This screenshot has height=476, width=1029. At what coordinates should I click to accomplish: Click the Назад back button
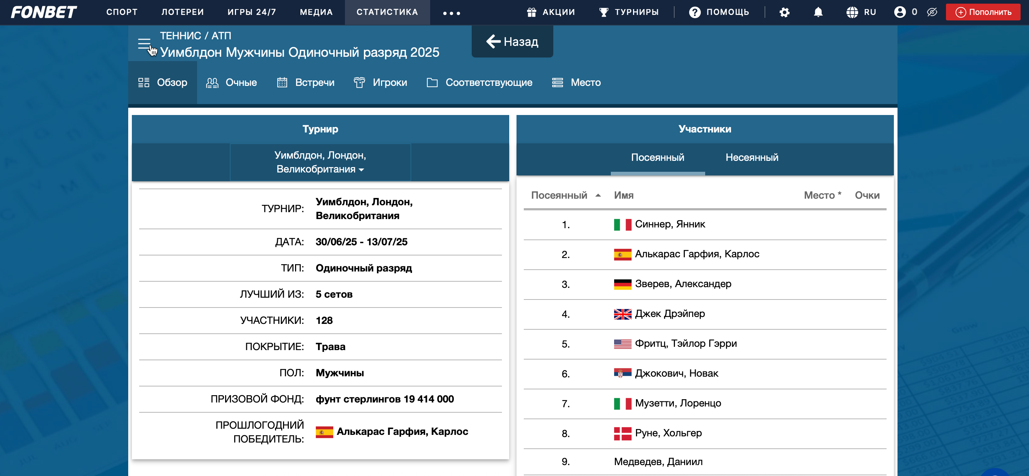pos(512,41)
